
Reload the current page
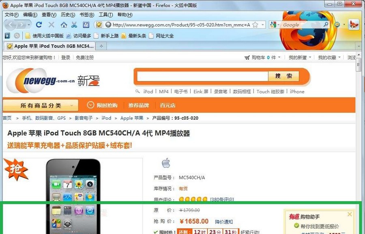click(39, 24)
